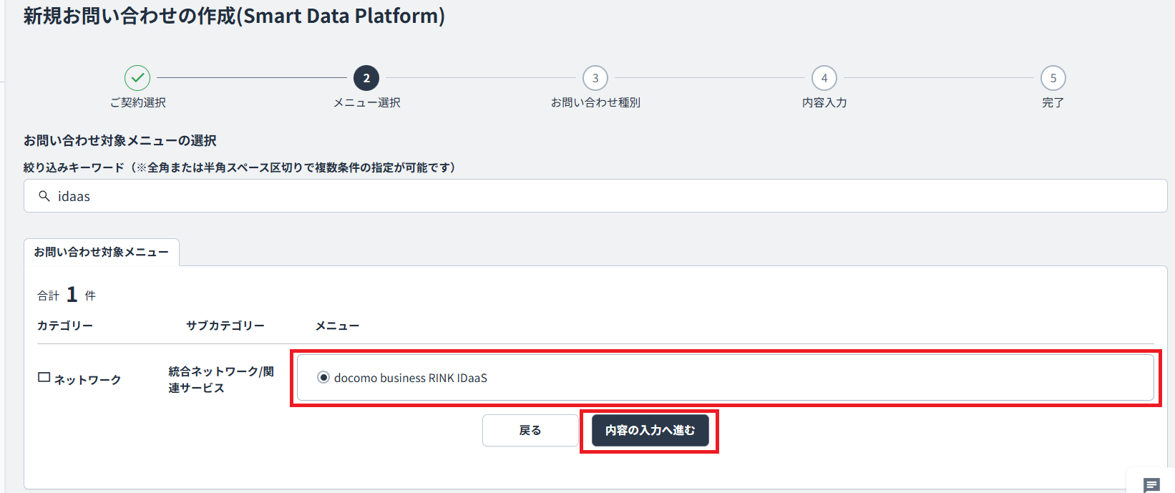This screenshot has height=493, width=1175.
Task: Click the 戻る button
Action: point(530,430)
